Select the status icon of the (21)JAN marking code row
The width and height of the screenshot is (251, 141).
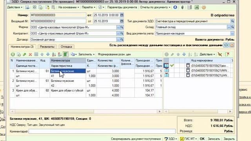166,75
